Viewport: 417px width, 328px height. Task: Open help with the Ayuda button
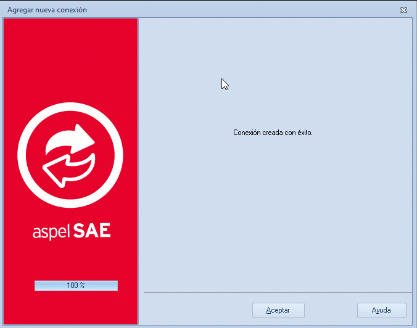pos(381,310)
